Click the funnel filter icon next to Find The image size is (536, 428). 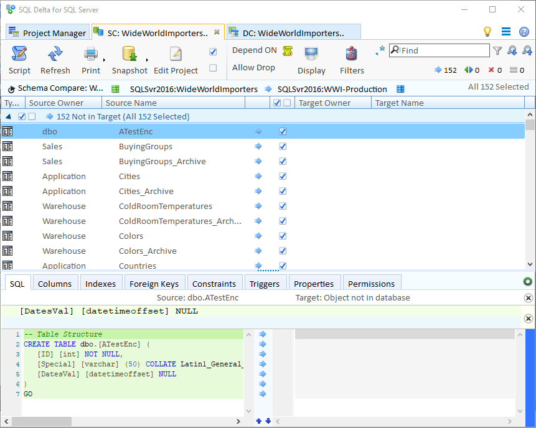click(498, 51)
